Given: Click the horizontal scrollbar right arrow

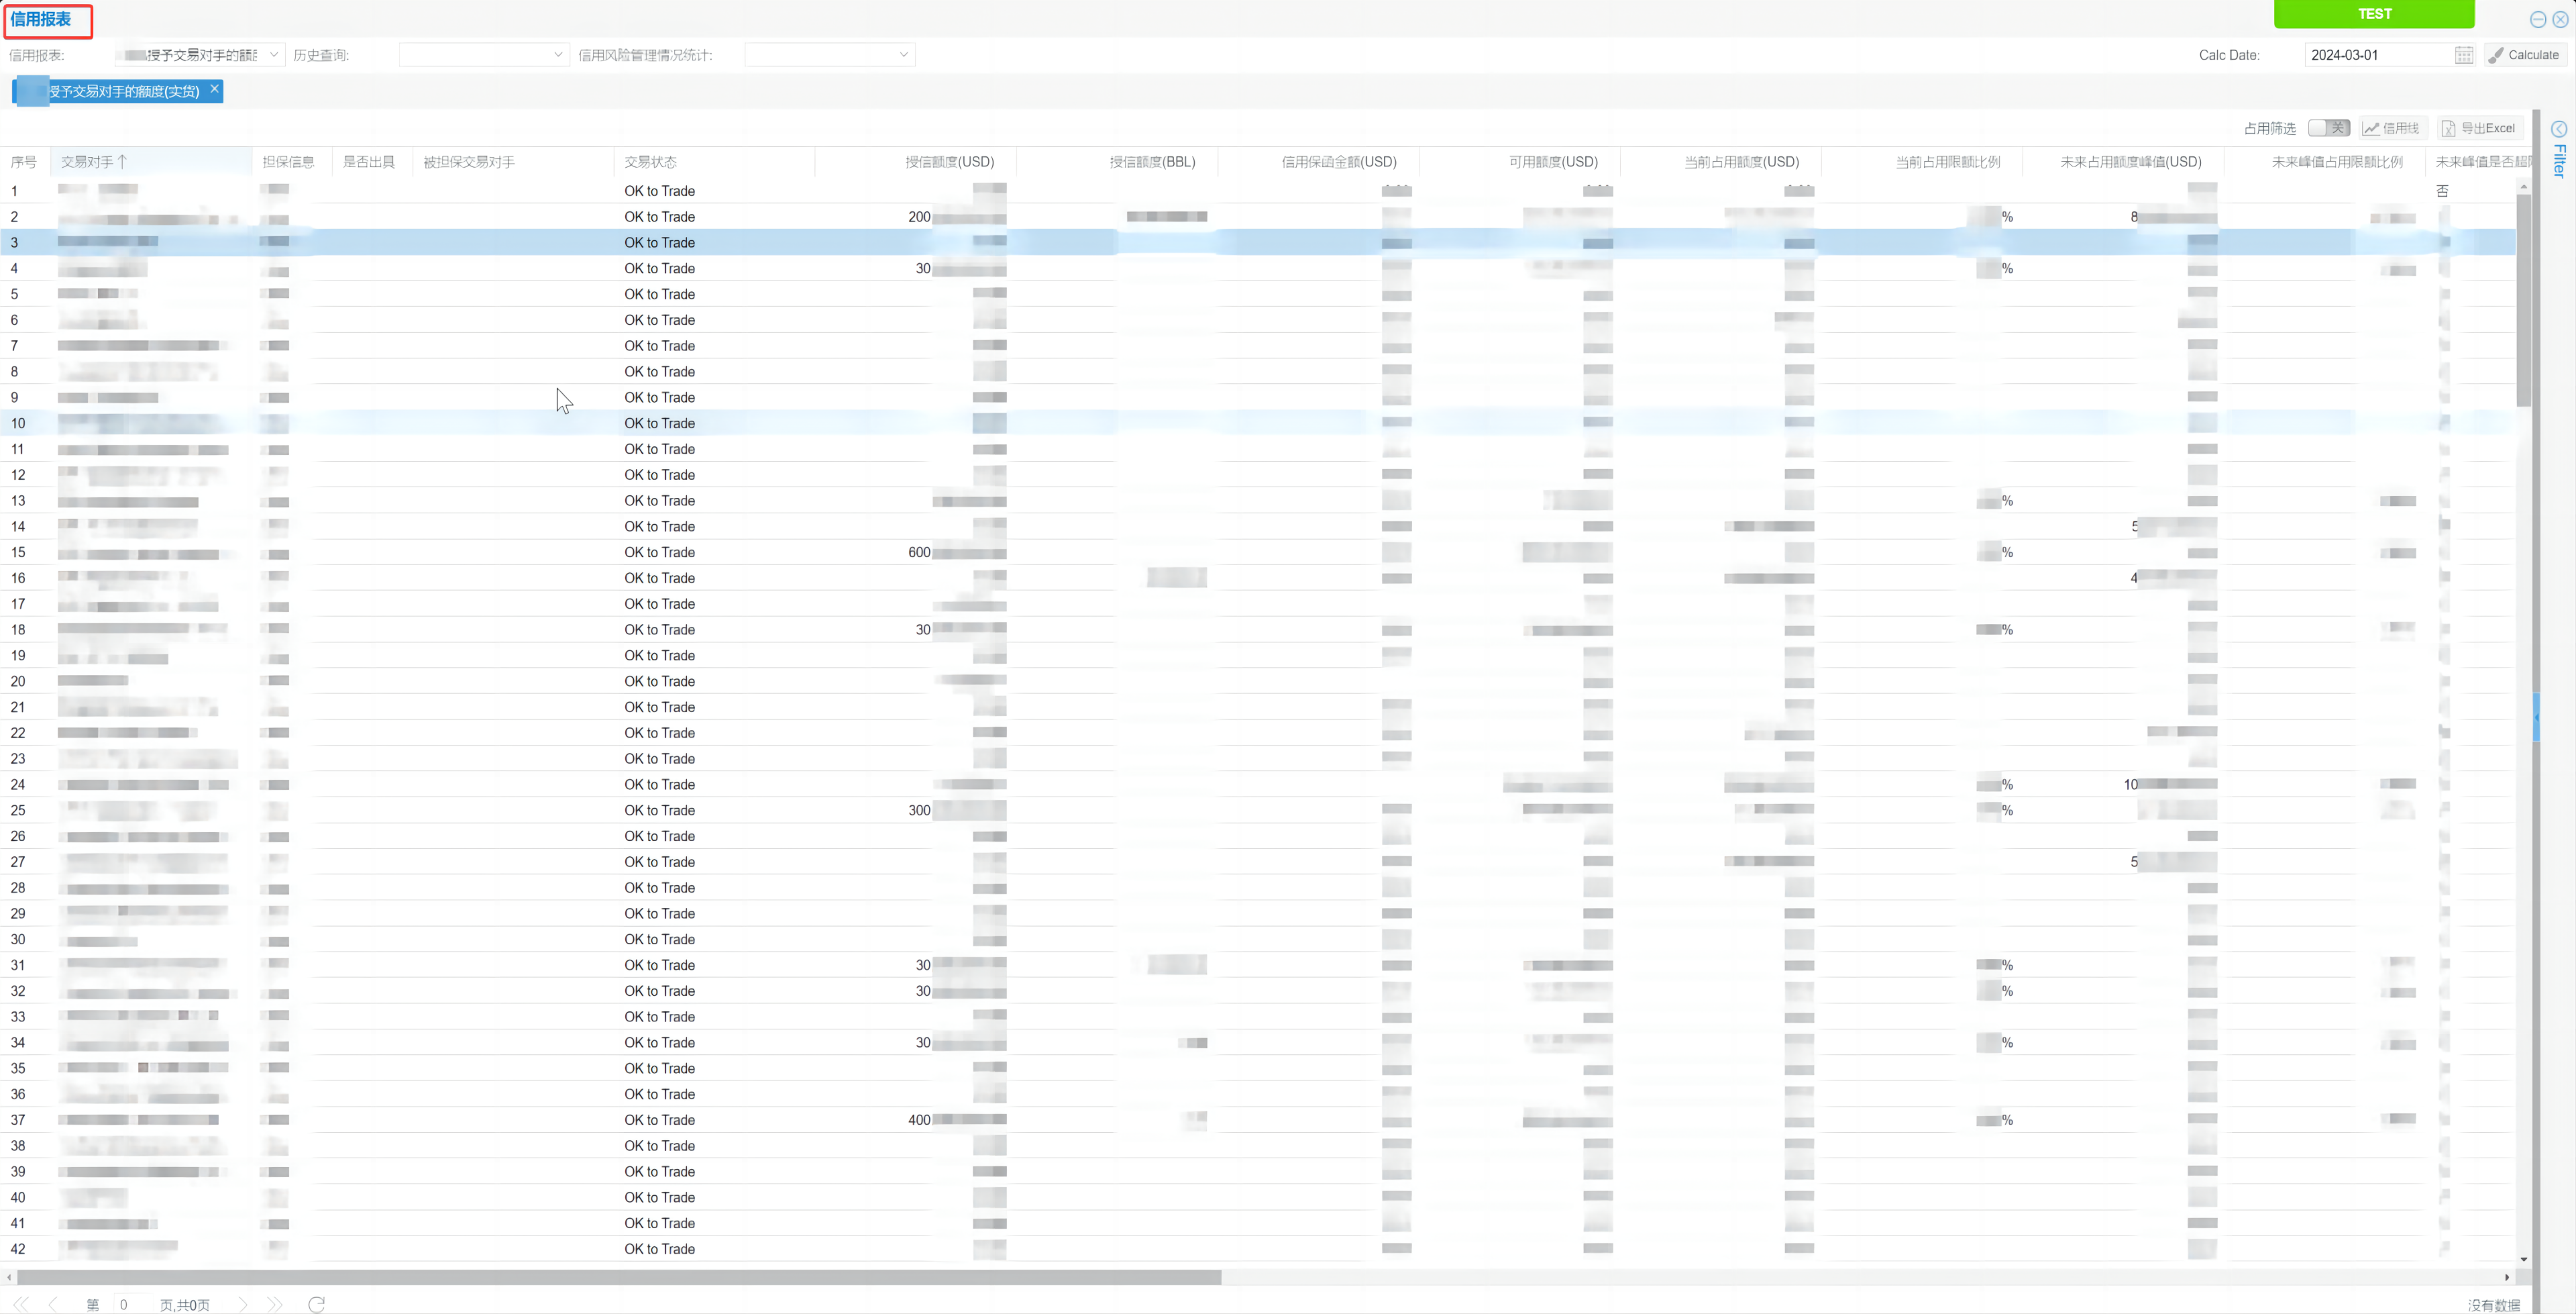Looking at the screenshot, I should pyautogui.click(x=2507, y=1277).
